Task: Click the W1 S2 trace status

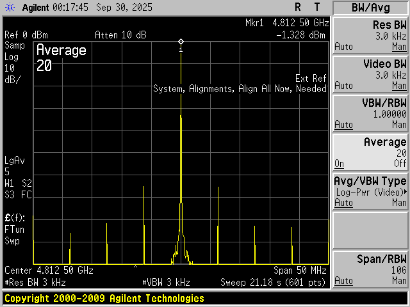Action: pyautogui.click(x=18, y=184)
